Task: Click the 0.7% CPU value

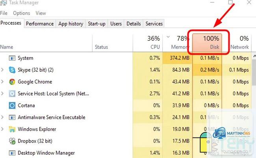Action: (x=155, y=58)
